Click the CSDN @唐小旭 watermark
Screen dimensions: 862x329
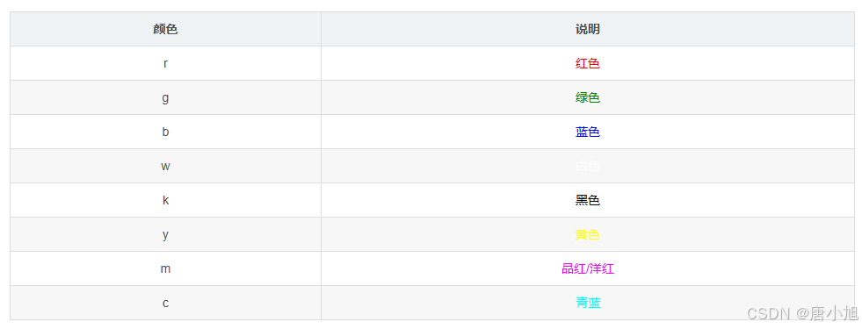point(802,313)
